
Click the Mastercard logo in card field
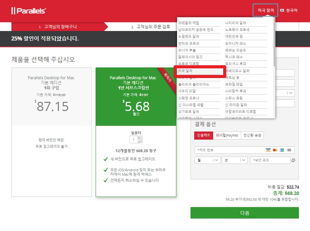[275, 150]
